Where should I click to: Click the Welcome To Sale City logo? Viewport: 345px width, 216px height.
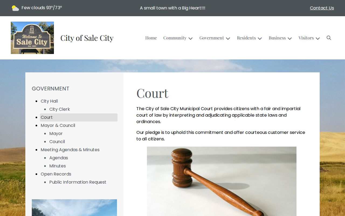(32, 38)
